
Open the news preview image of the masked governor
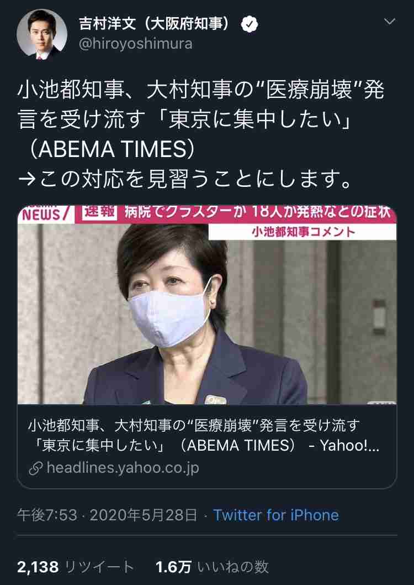pyautogui.click(x=207, y=305)
